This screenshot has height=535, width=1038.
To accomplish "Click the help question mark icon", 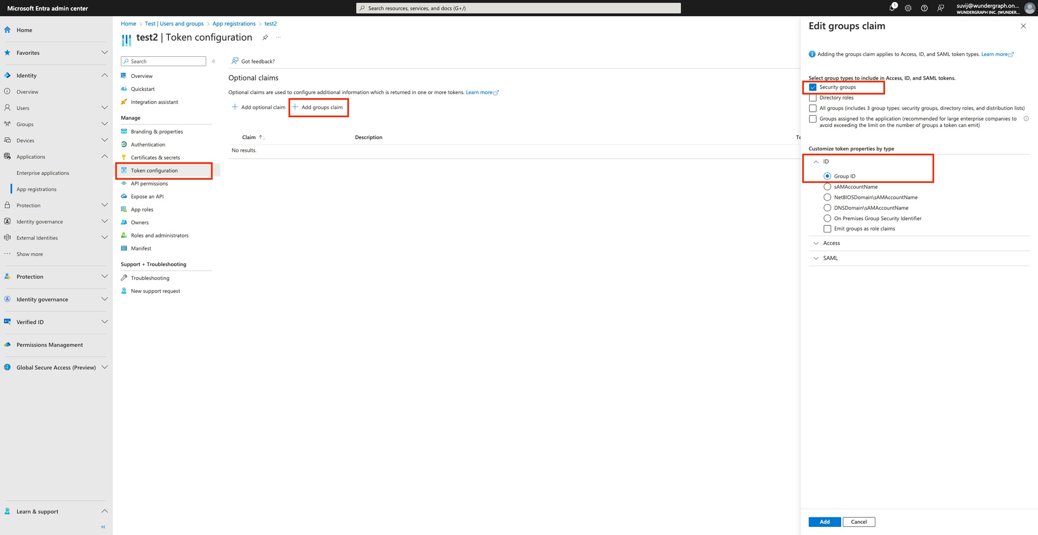I will [x=924, y=8].
